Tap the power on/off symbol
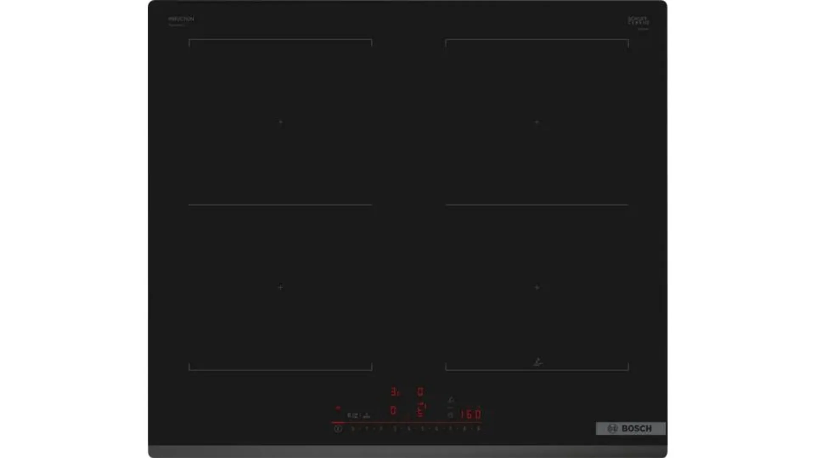 point(338,429)
